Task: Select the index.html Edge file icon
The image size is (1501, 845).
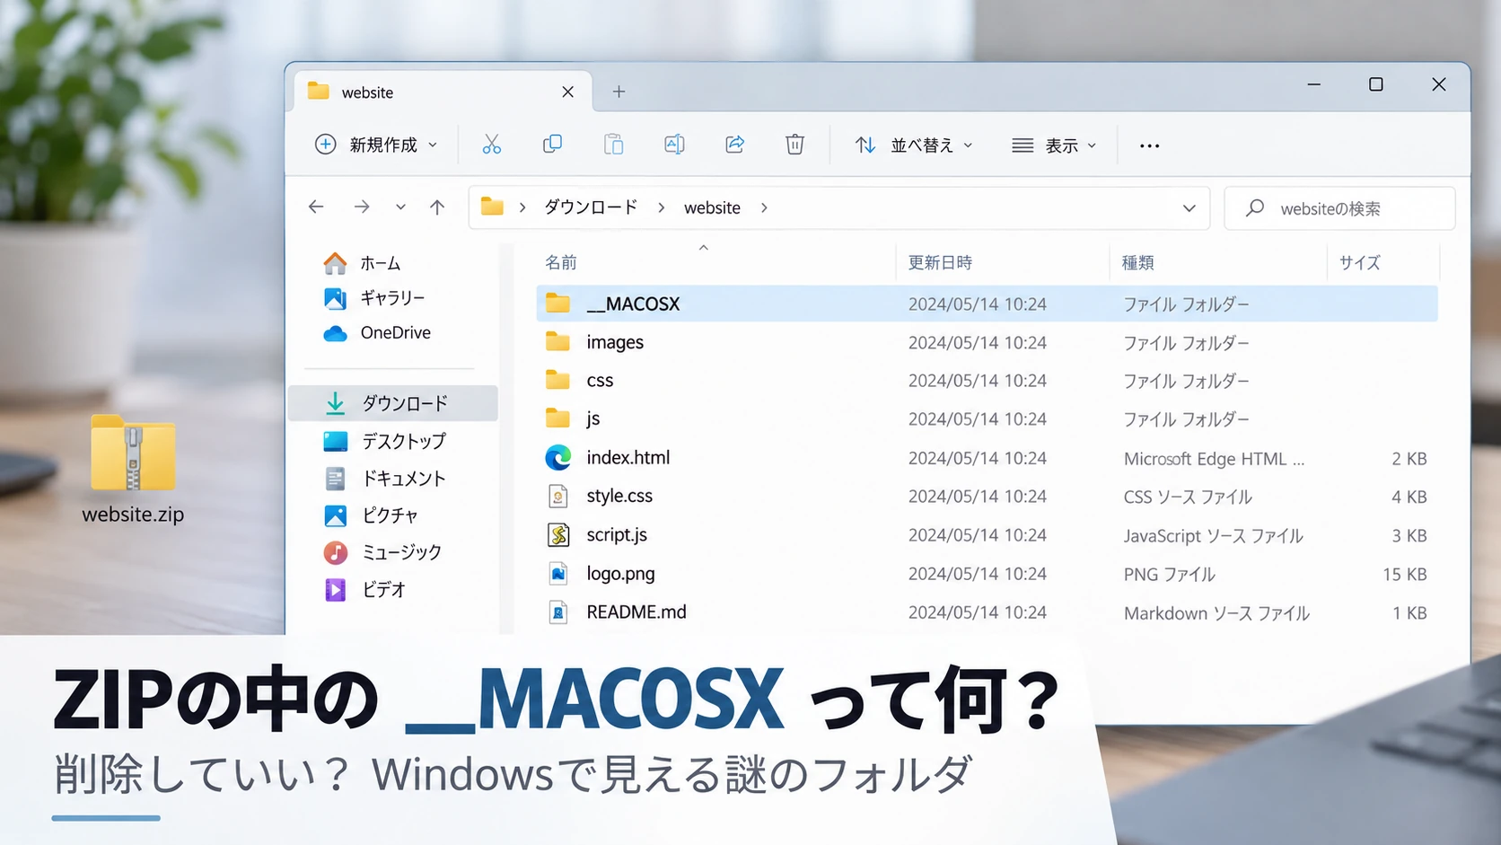Action: click(x=558, y=458)
